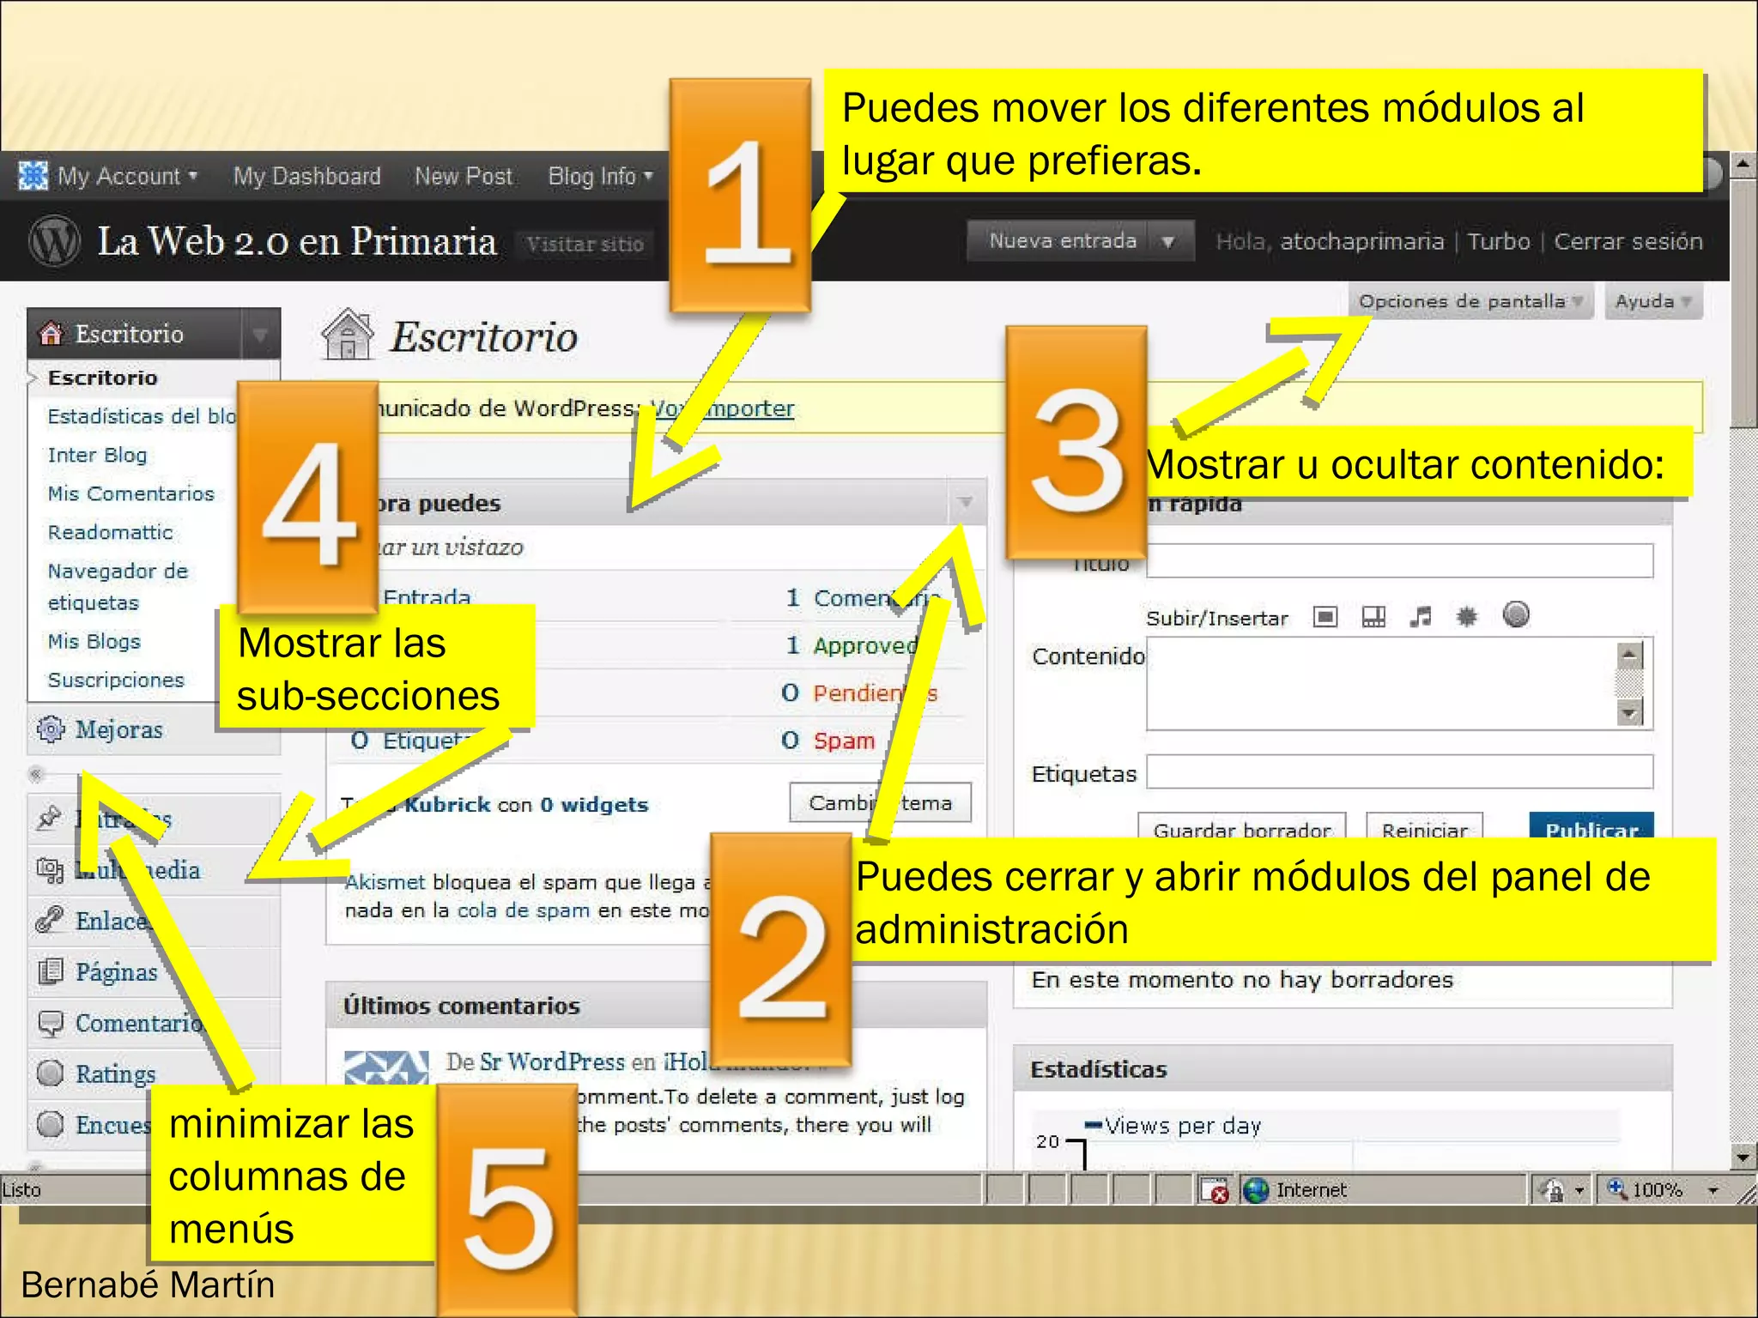Click the Enlaces chain icon
This screenshot has height=1318, width=1758.
click(x=50, y=920)
